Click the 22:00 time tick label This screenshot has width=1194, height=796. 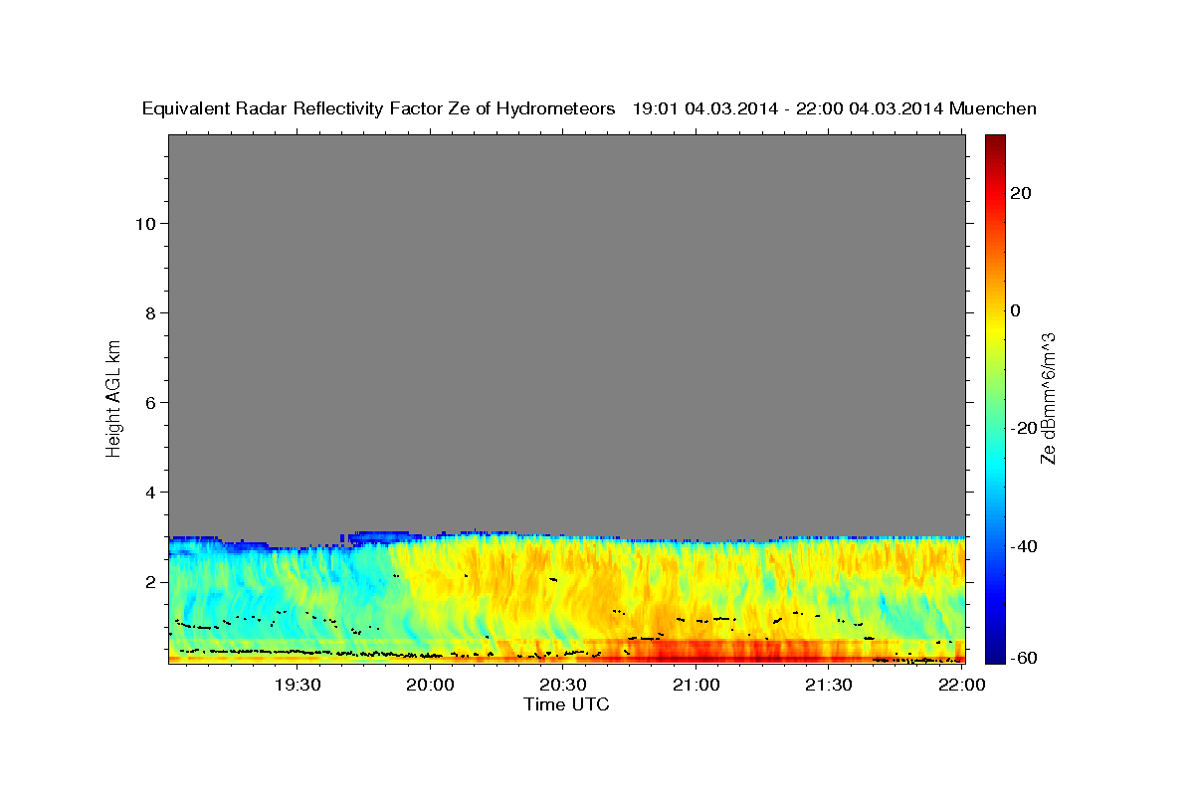pos(961,685)
